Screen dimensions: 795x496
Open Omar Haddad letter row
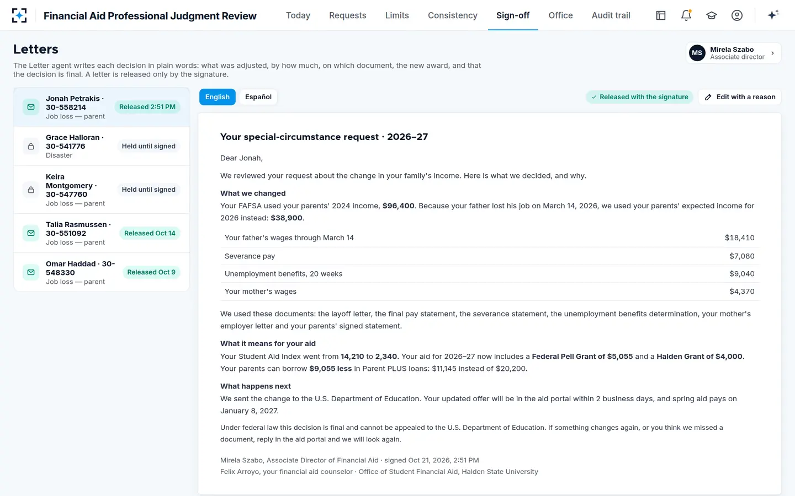pos(102,272)
